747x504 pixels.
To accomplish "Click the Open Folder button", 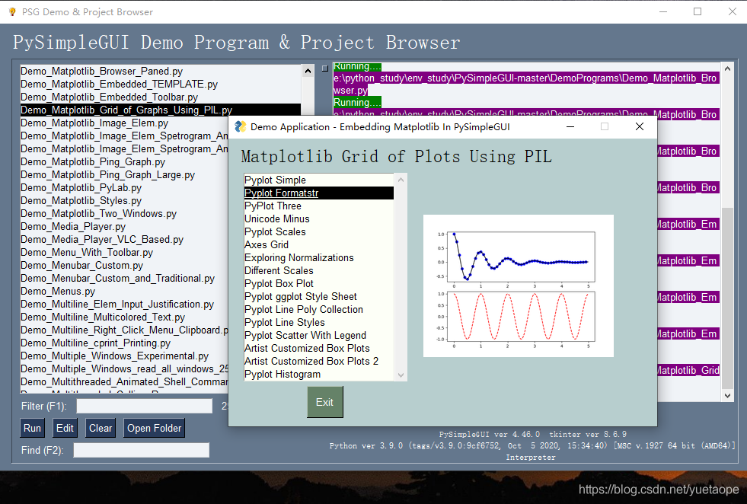I will (155, 429).
